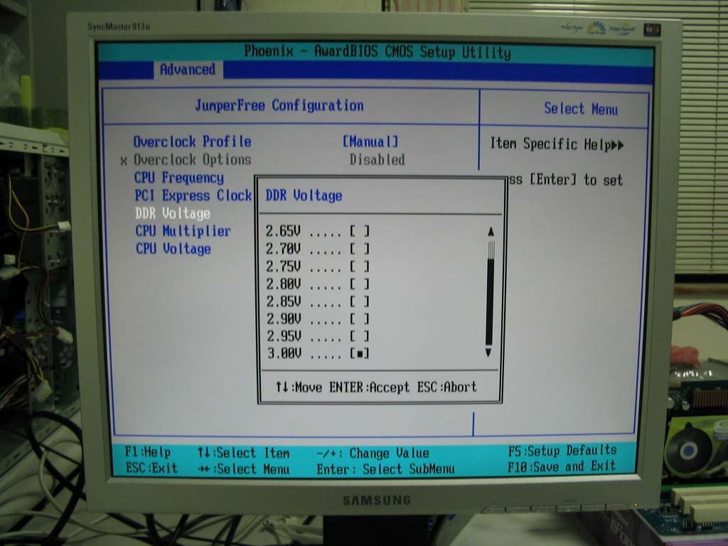Click the 'Select Menu' panel heading
This screenshot has width=728, height=546.
click(x=581, y=109)
